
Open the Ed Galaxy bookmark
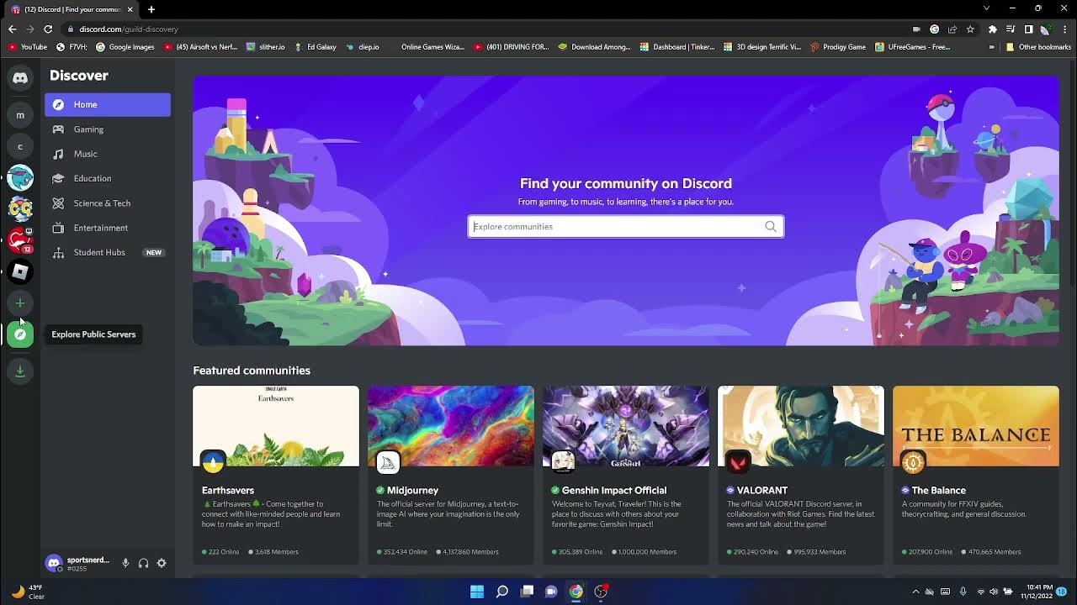tap(316, 47)
